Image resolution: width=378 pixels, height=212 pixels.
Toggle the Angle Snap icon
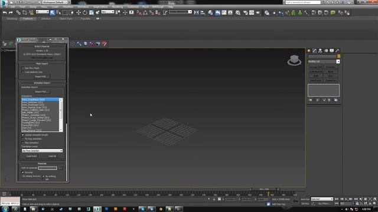(x=145, y=12)
